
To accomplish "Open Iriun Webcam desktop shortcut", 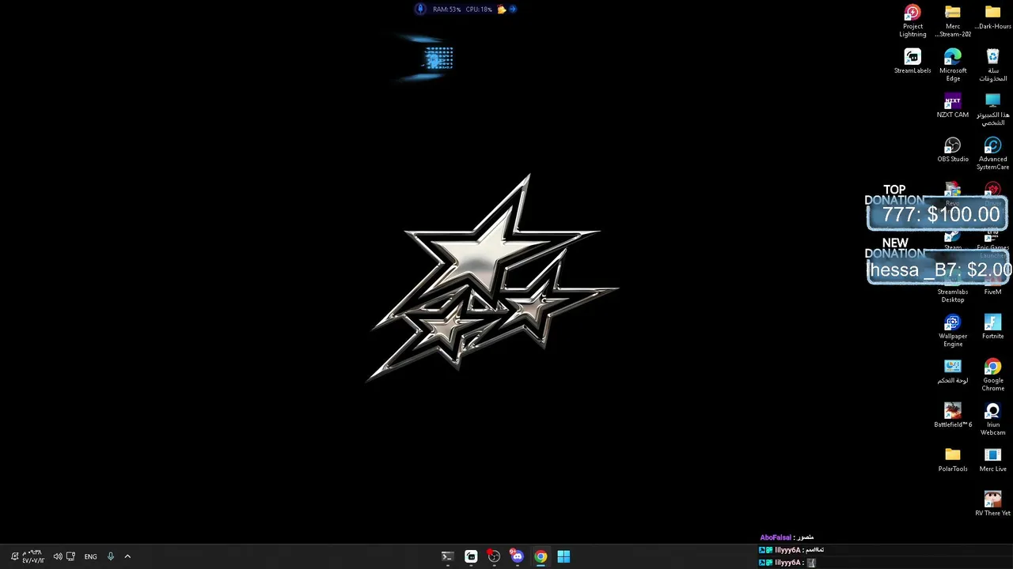I will point(992,419).
